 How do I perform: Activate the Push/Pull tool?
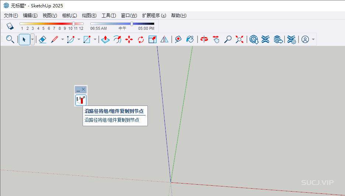point(105,39)
